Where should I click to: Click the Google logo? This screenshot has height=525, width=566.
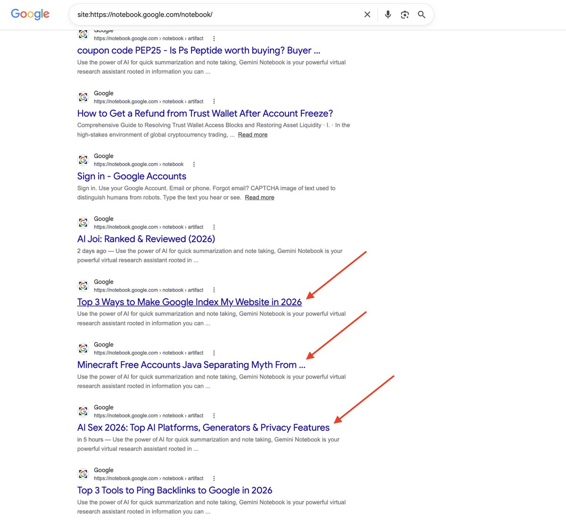tap(30, 14)
